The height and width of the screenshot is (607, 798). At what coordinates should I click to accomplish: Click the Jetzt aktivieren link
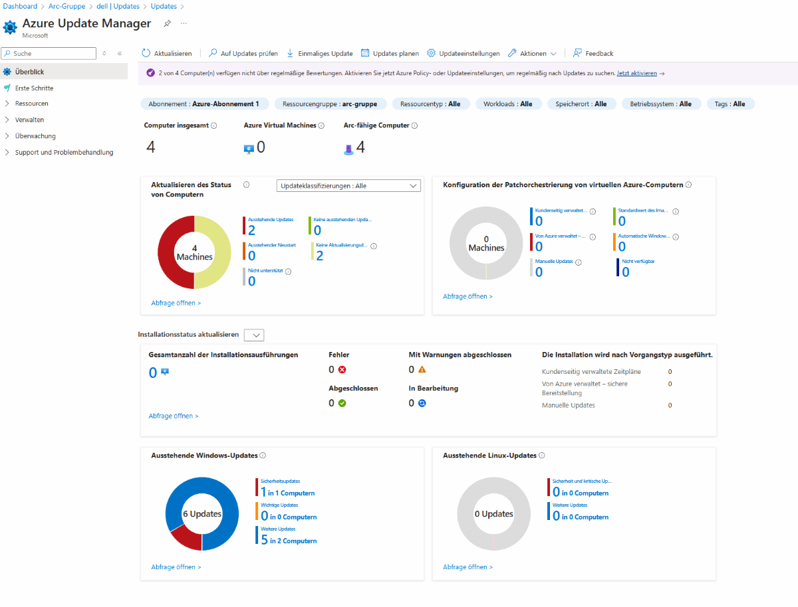636,73
